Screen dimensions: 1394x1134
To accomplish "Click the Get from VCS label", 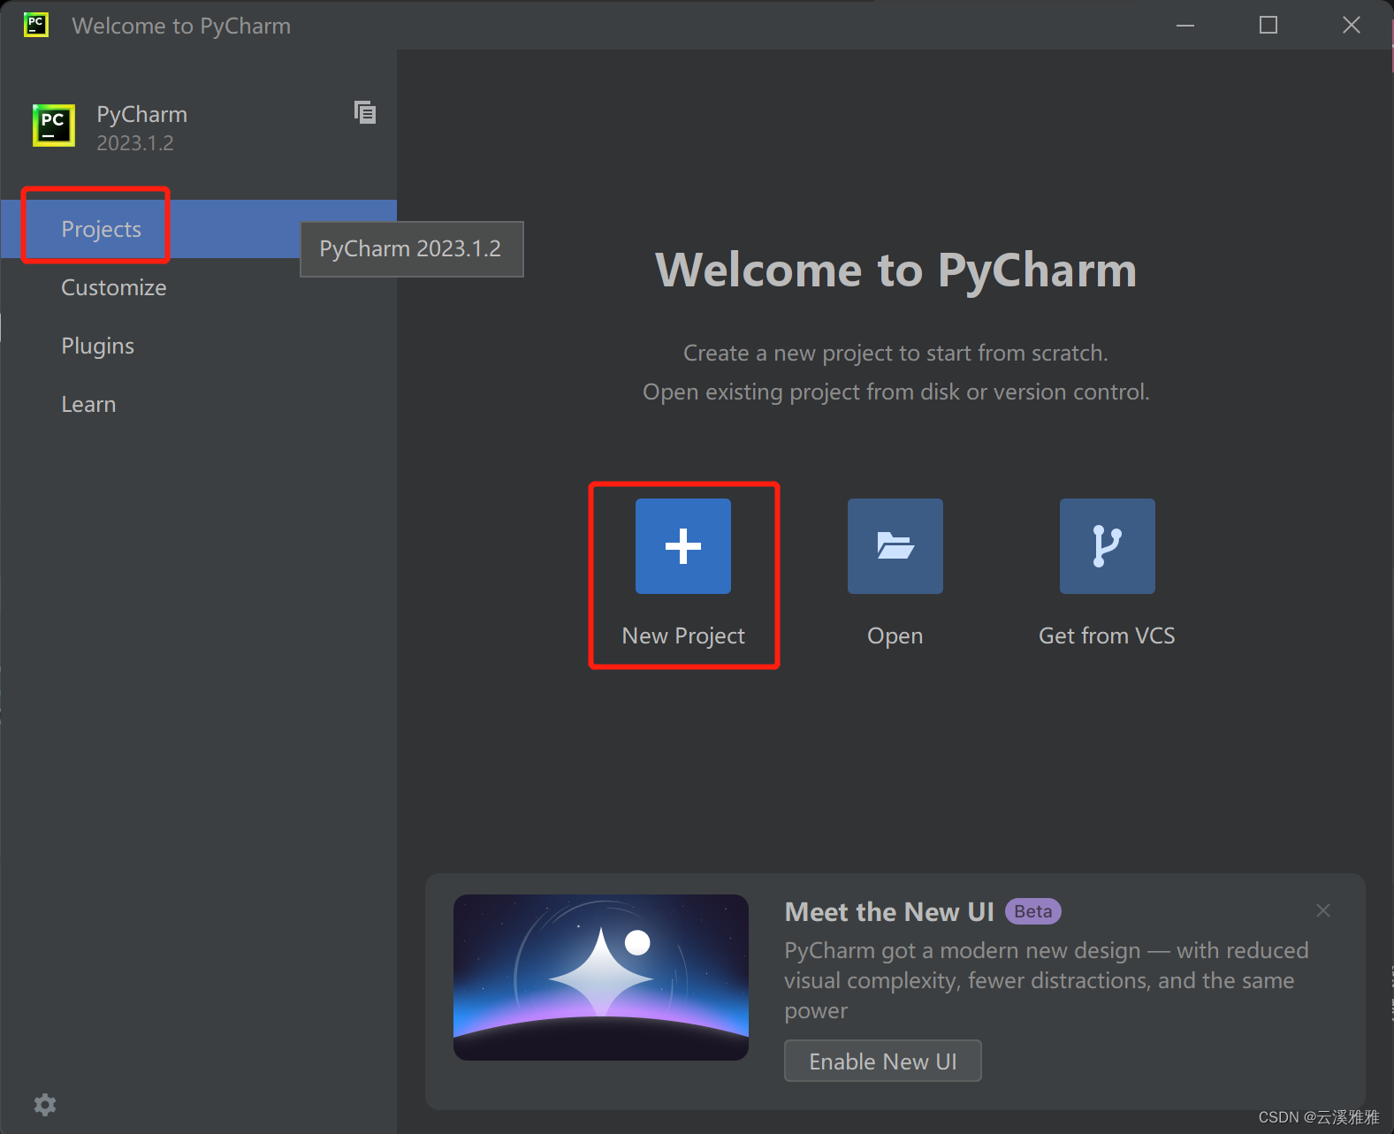I will pyautogui.click(x=1107, y=635).
